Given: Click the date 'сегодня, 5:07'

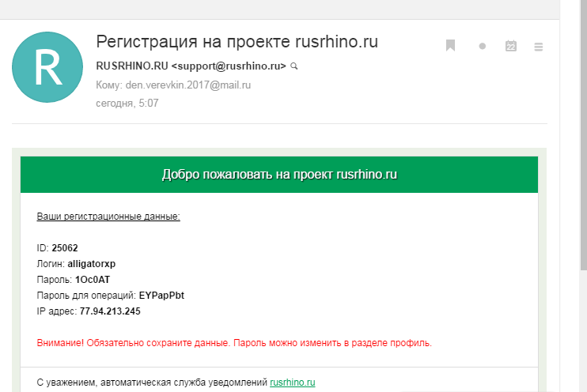Looking at the screenshot, I should click(x=127, y=104).
